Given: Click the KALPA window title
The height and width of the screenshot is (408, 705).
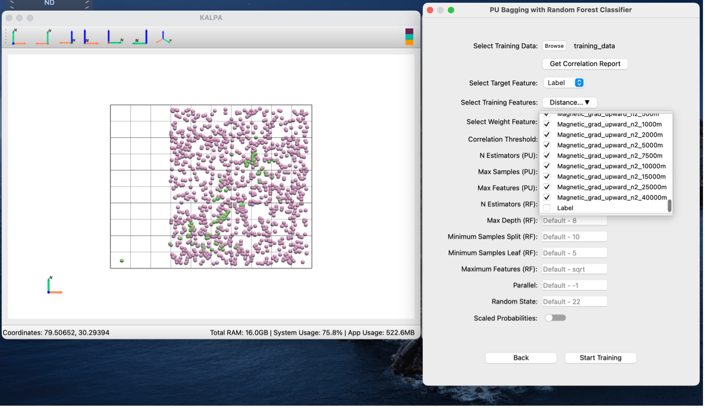Looking at the screenshot, I should coord(211,17).
